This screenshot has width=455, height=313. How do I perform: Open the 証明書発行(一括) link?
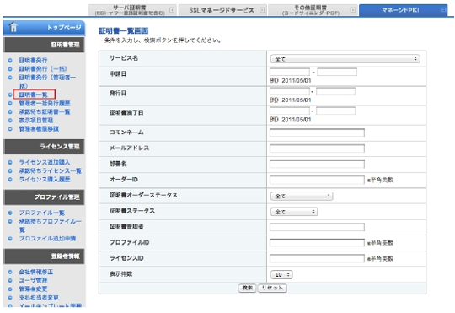[43, 69]
